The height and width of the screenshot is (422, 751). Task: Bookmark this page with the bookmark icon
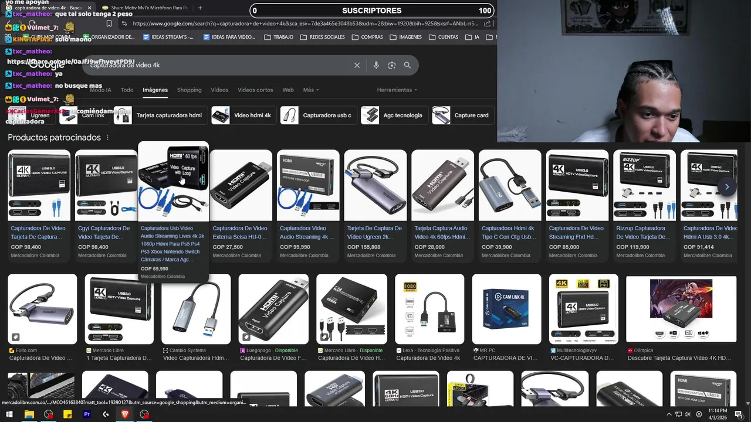pos(109,23)
